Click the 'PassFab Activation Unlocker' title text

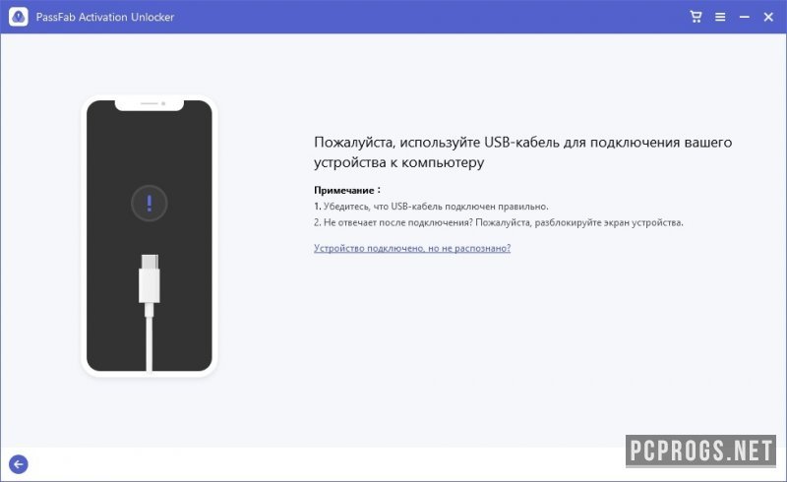(105, 17)
